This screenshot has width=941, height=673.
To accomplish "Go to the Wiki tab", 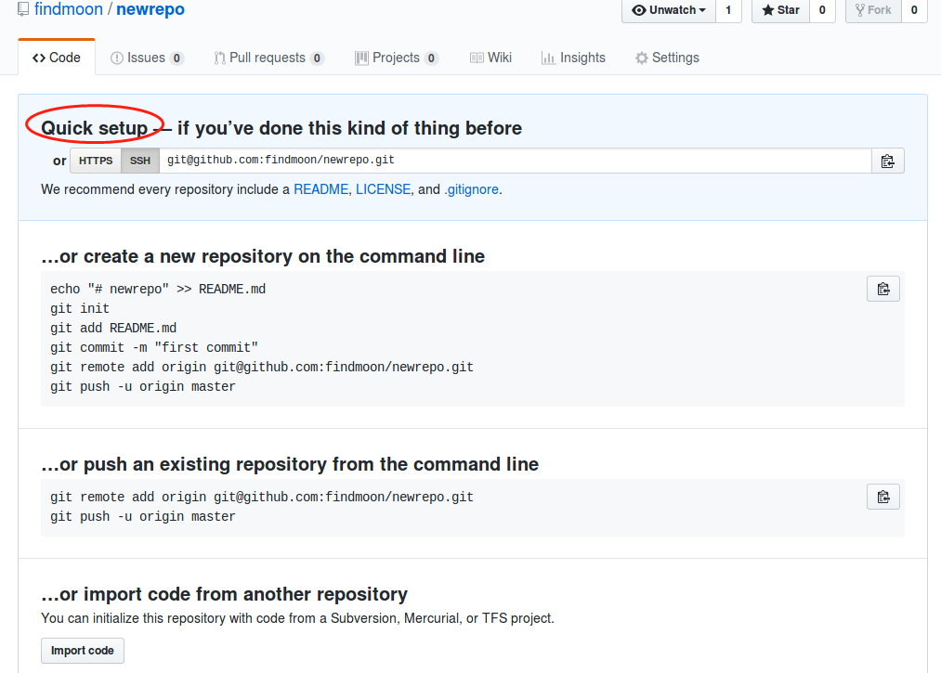I will (x=490, y=58).
